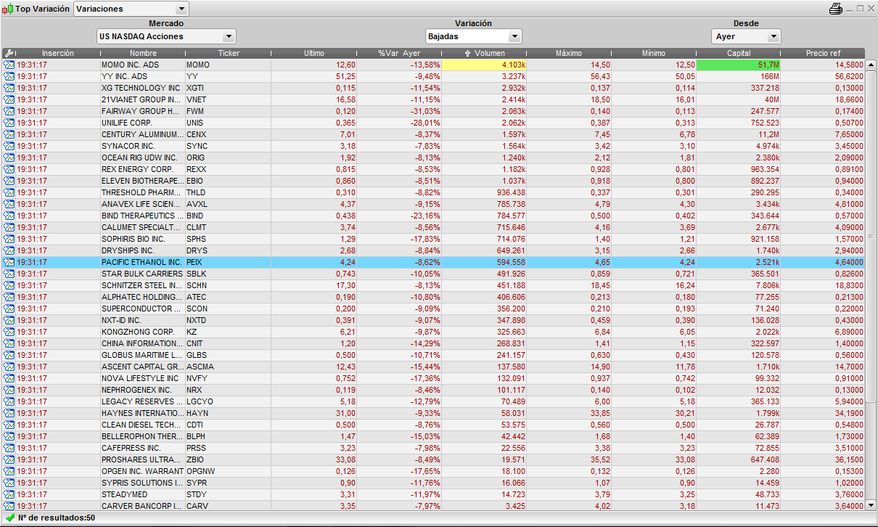Screen dimensions: 878x527
Task: Click ticker CENX
Action: point(197,134)
